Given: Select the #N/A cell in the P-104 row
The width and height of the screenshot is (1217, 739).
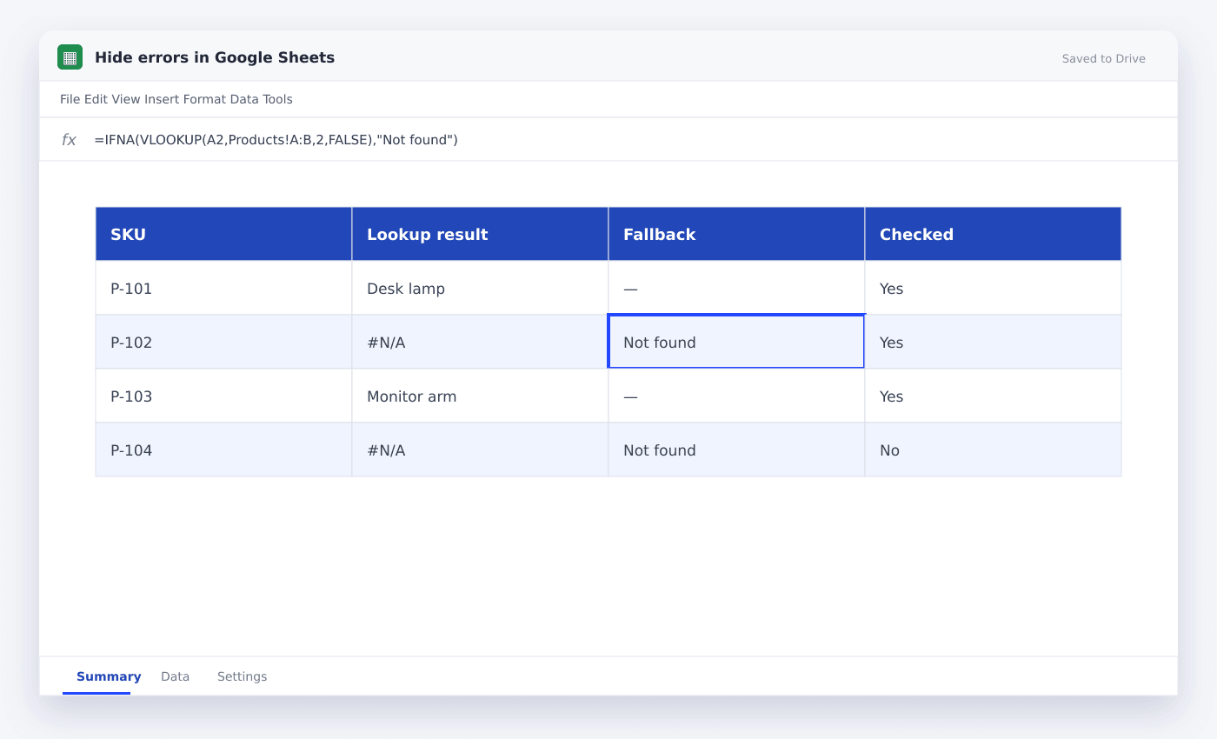Looking at the screenshot, I should [x=480, y=449].
